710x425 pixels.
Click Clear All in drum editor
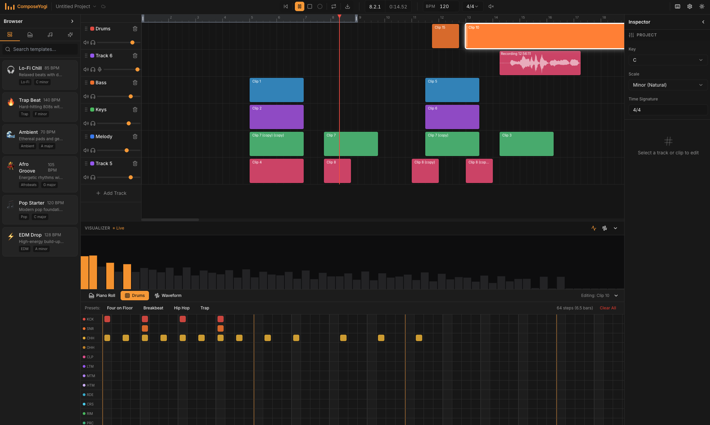(608, 308)
